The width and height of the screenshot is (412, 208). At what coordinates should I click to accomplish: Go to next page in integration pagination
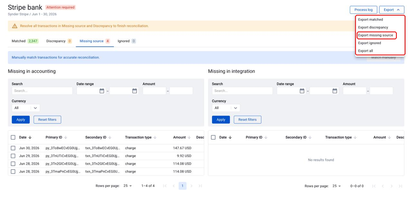[391, 186]
